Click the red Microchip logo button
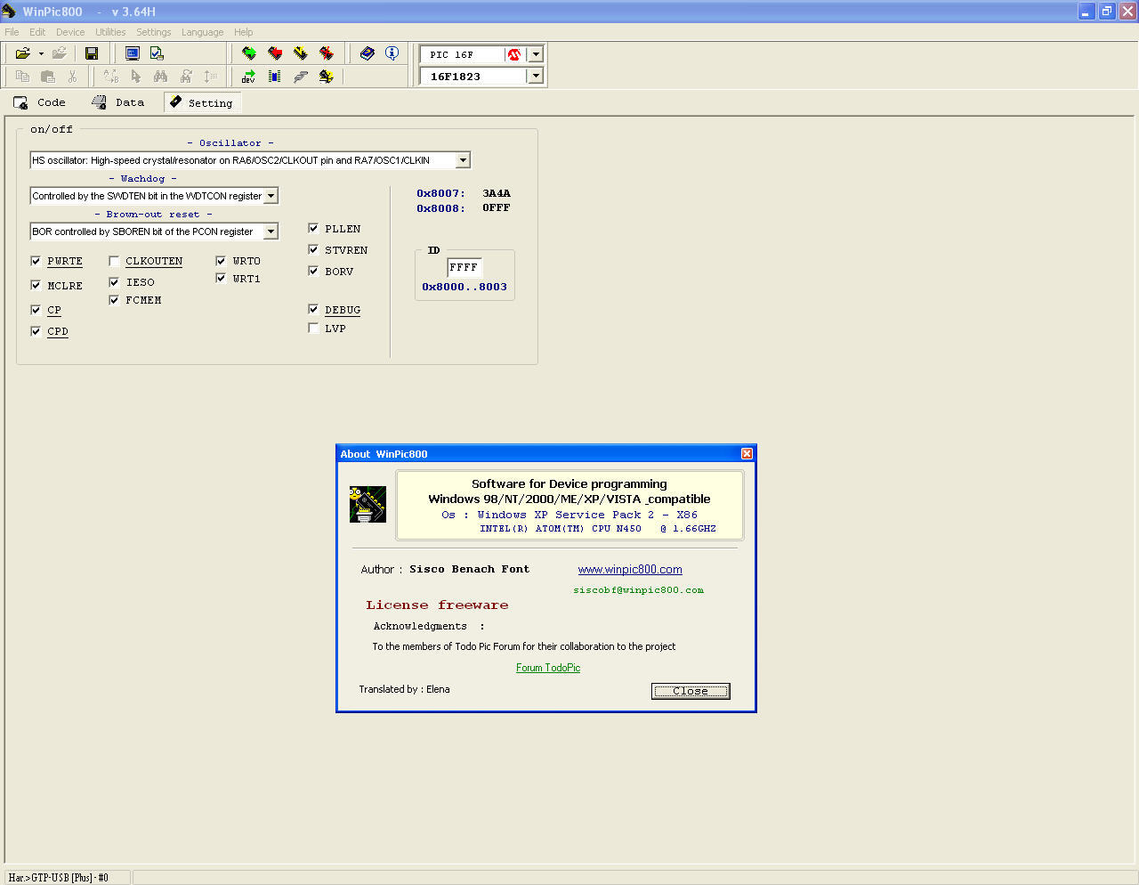This screenshot has height=885, width=1139. point(514,54)
